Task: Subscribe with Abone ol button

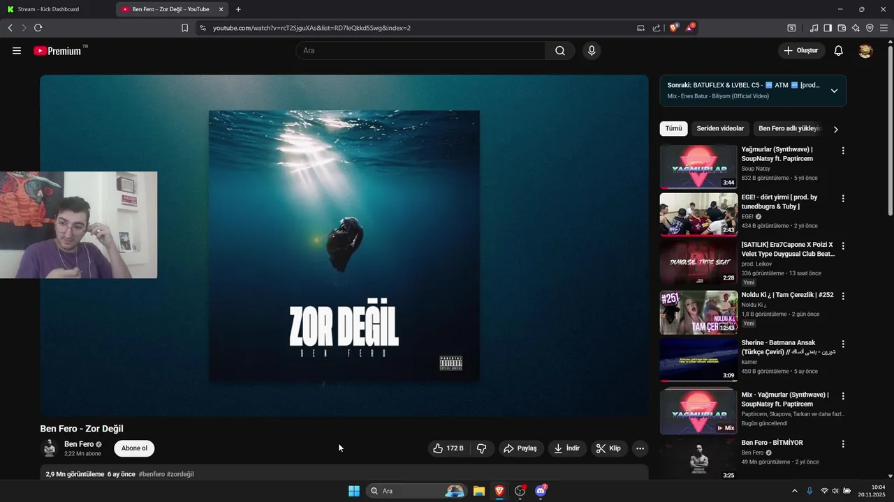Action: 134,448
